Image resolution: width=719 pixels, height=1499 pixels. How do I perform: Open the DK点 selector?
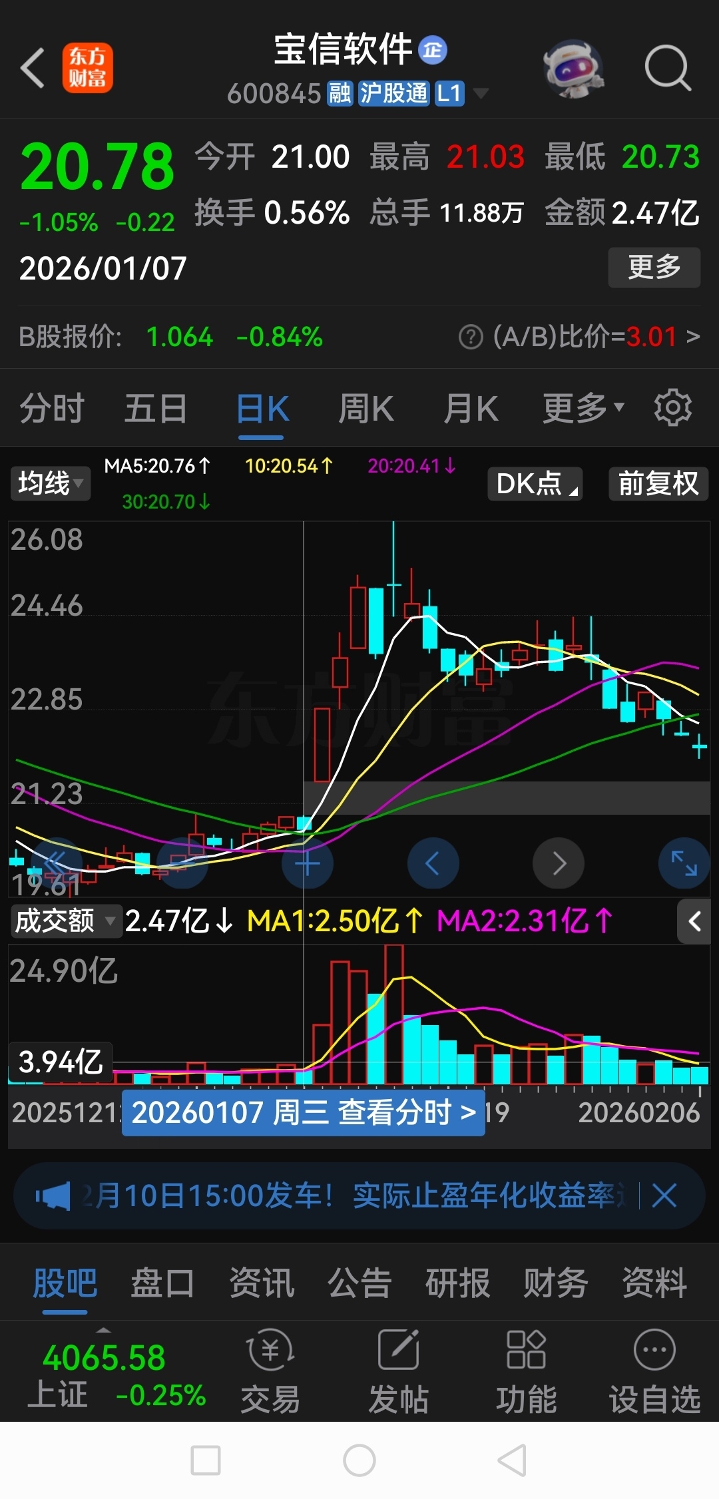coord(535,483)
